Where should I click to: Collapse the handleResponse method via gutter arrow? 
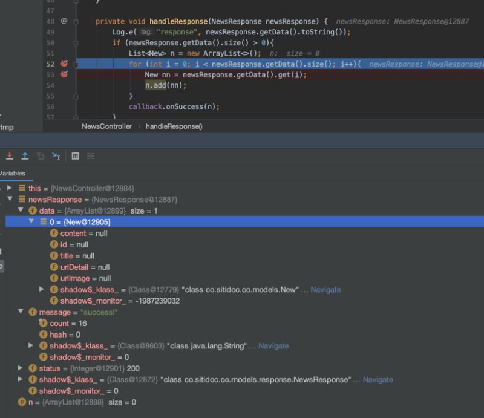pos(75,21)
